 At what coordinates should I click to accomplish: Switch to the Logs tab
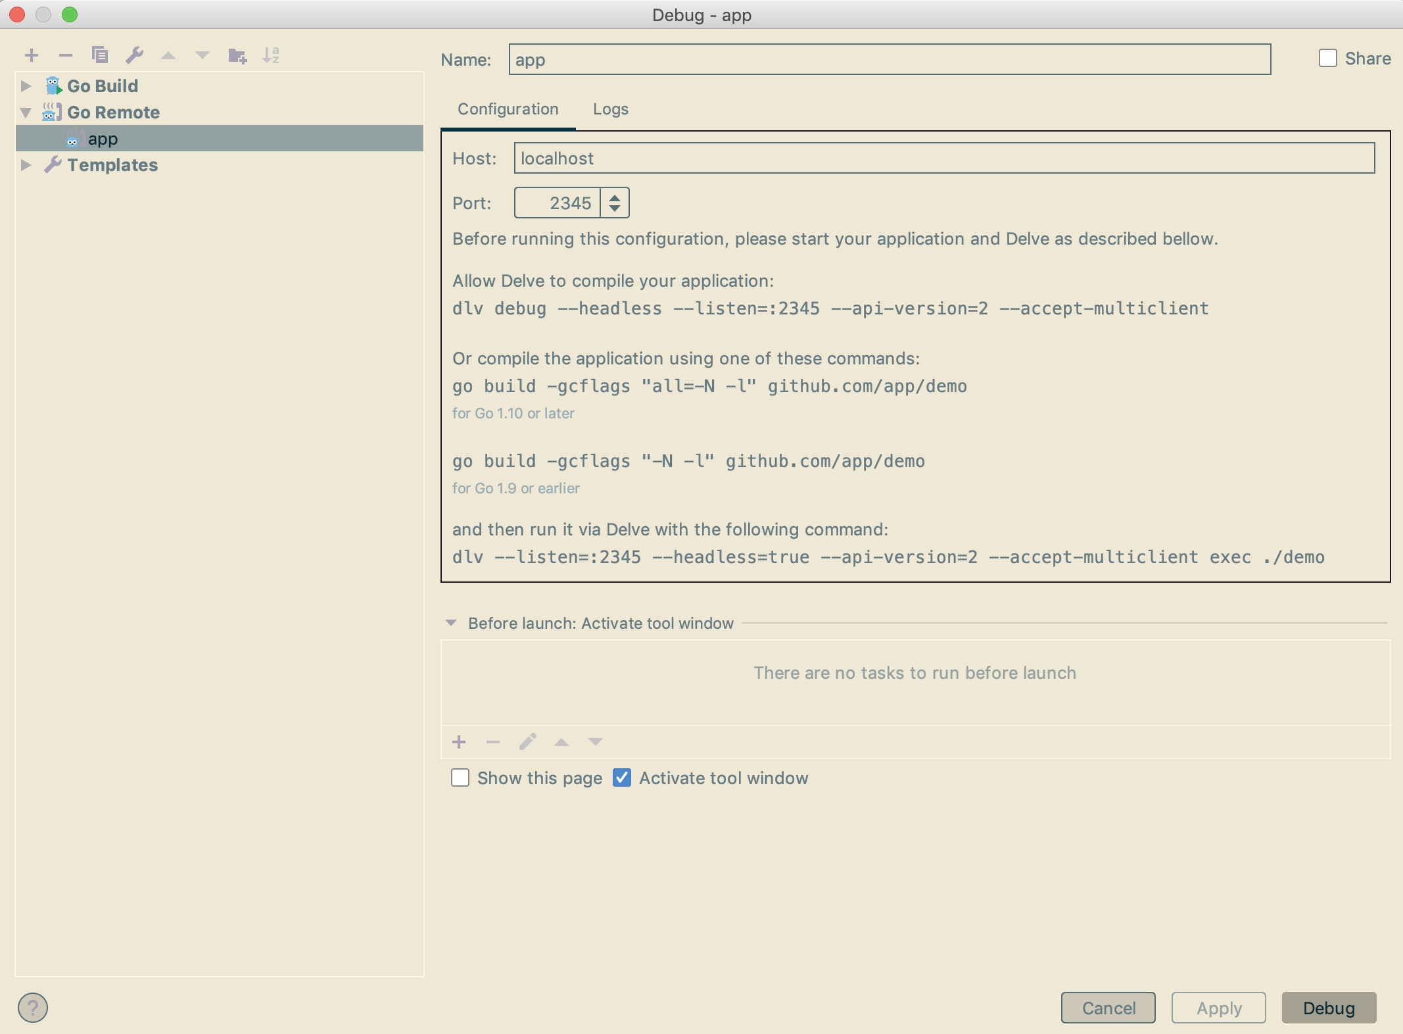click(x=610, y=109)
